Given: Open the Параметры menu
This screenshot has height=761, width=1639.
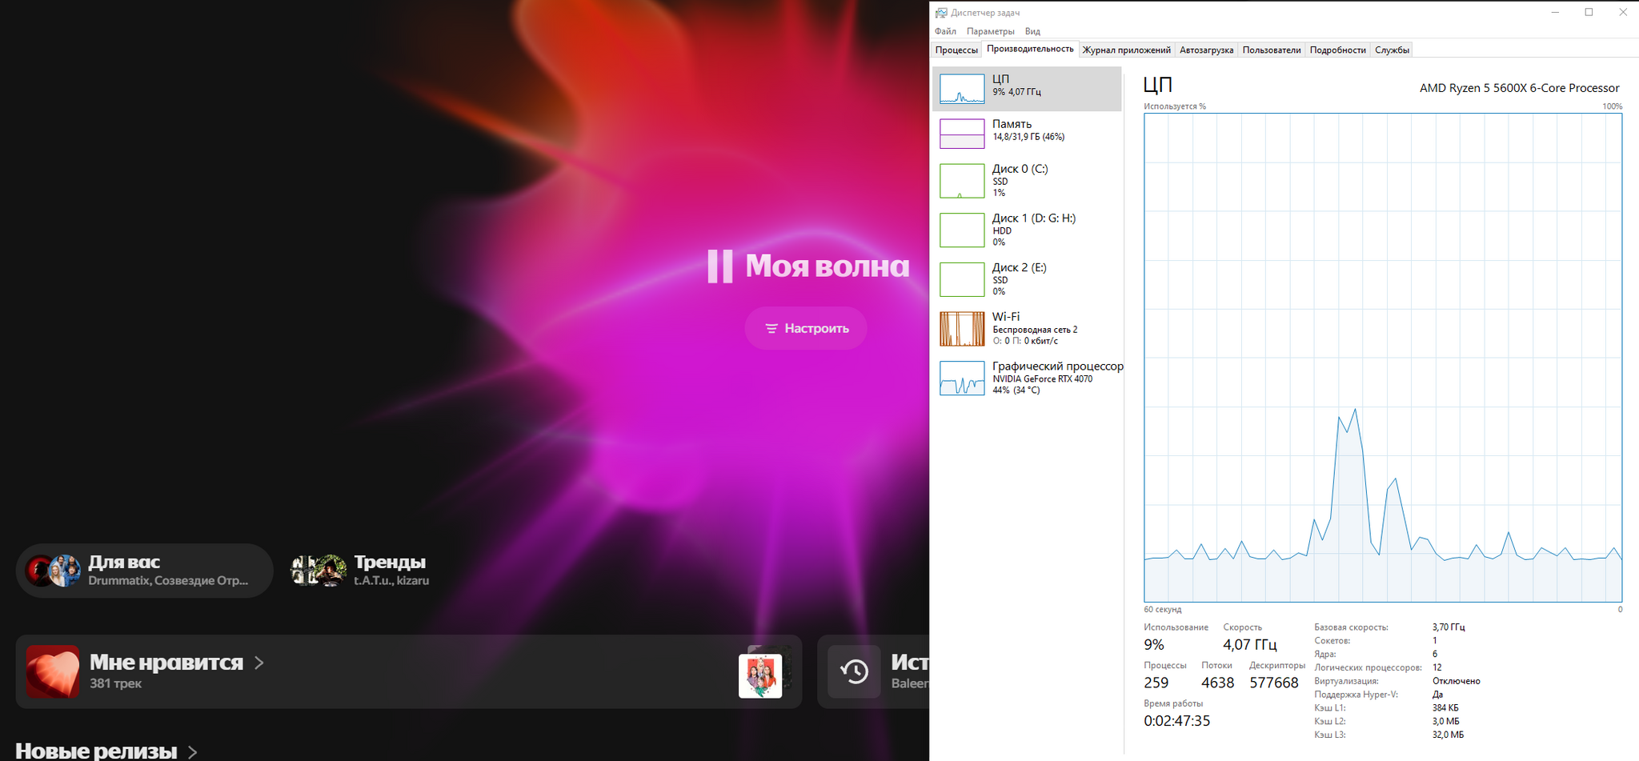Looking at the screenshot, I should [990, 31].
